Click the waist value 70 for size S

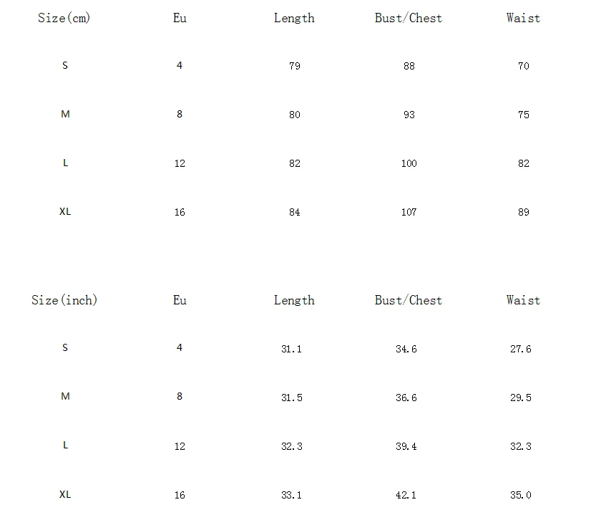523,66
